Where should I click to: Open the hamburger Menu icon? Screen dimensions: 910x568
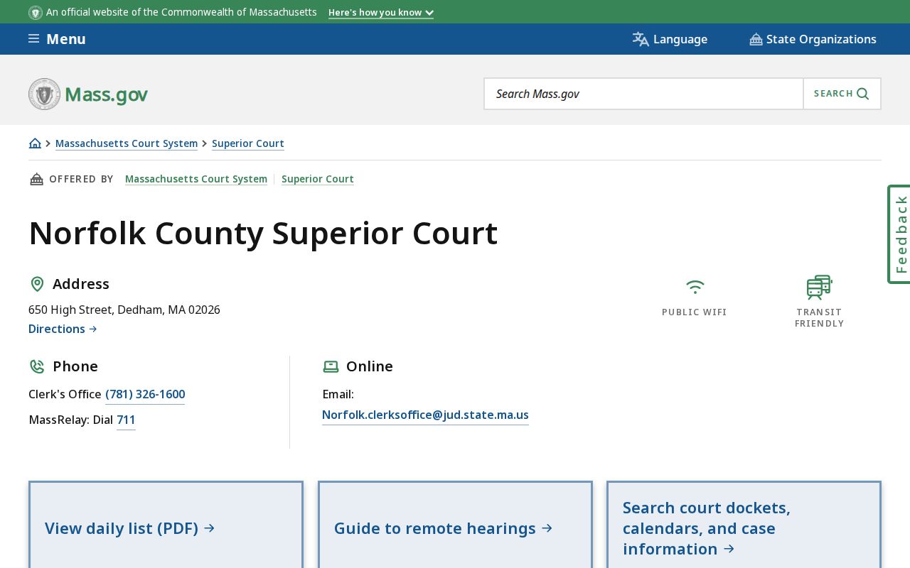pos(33,38)
